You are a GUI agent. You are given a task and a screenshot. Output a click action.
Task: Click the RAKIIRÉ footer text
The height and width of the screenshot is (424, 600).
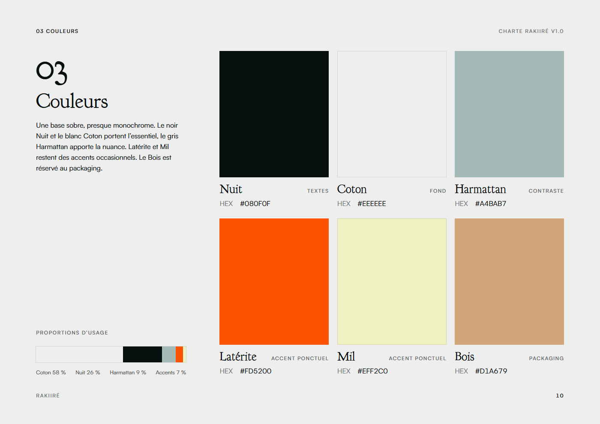pyautogui.click(x=48, y=396)
